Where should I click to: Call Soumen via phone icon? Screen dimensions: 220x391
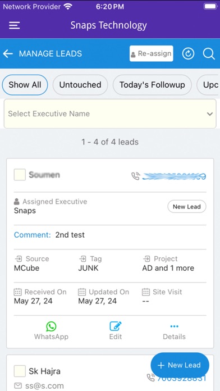coord(136,176)
